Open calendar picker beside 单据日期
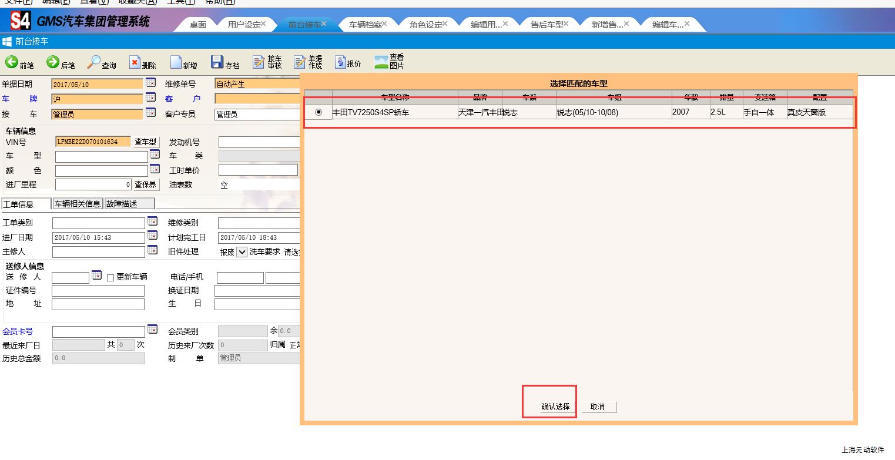This screenshot has height=460, width=895. click(x=150, y=82)
